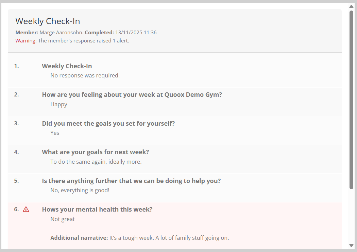Select the "anything further" help question
This screenshot has width=357, height=252.
point(131,181)
